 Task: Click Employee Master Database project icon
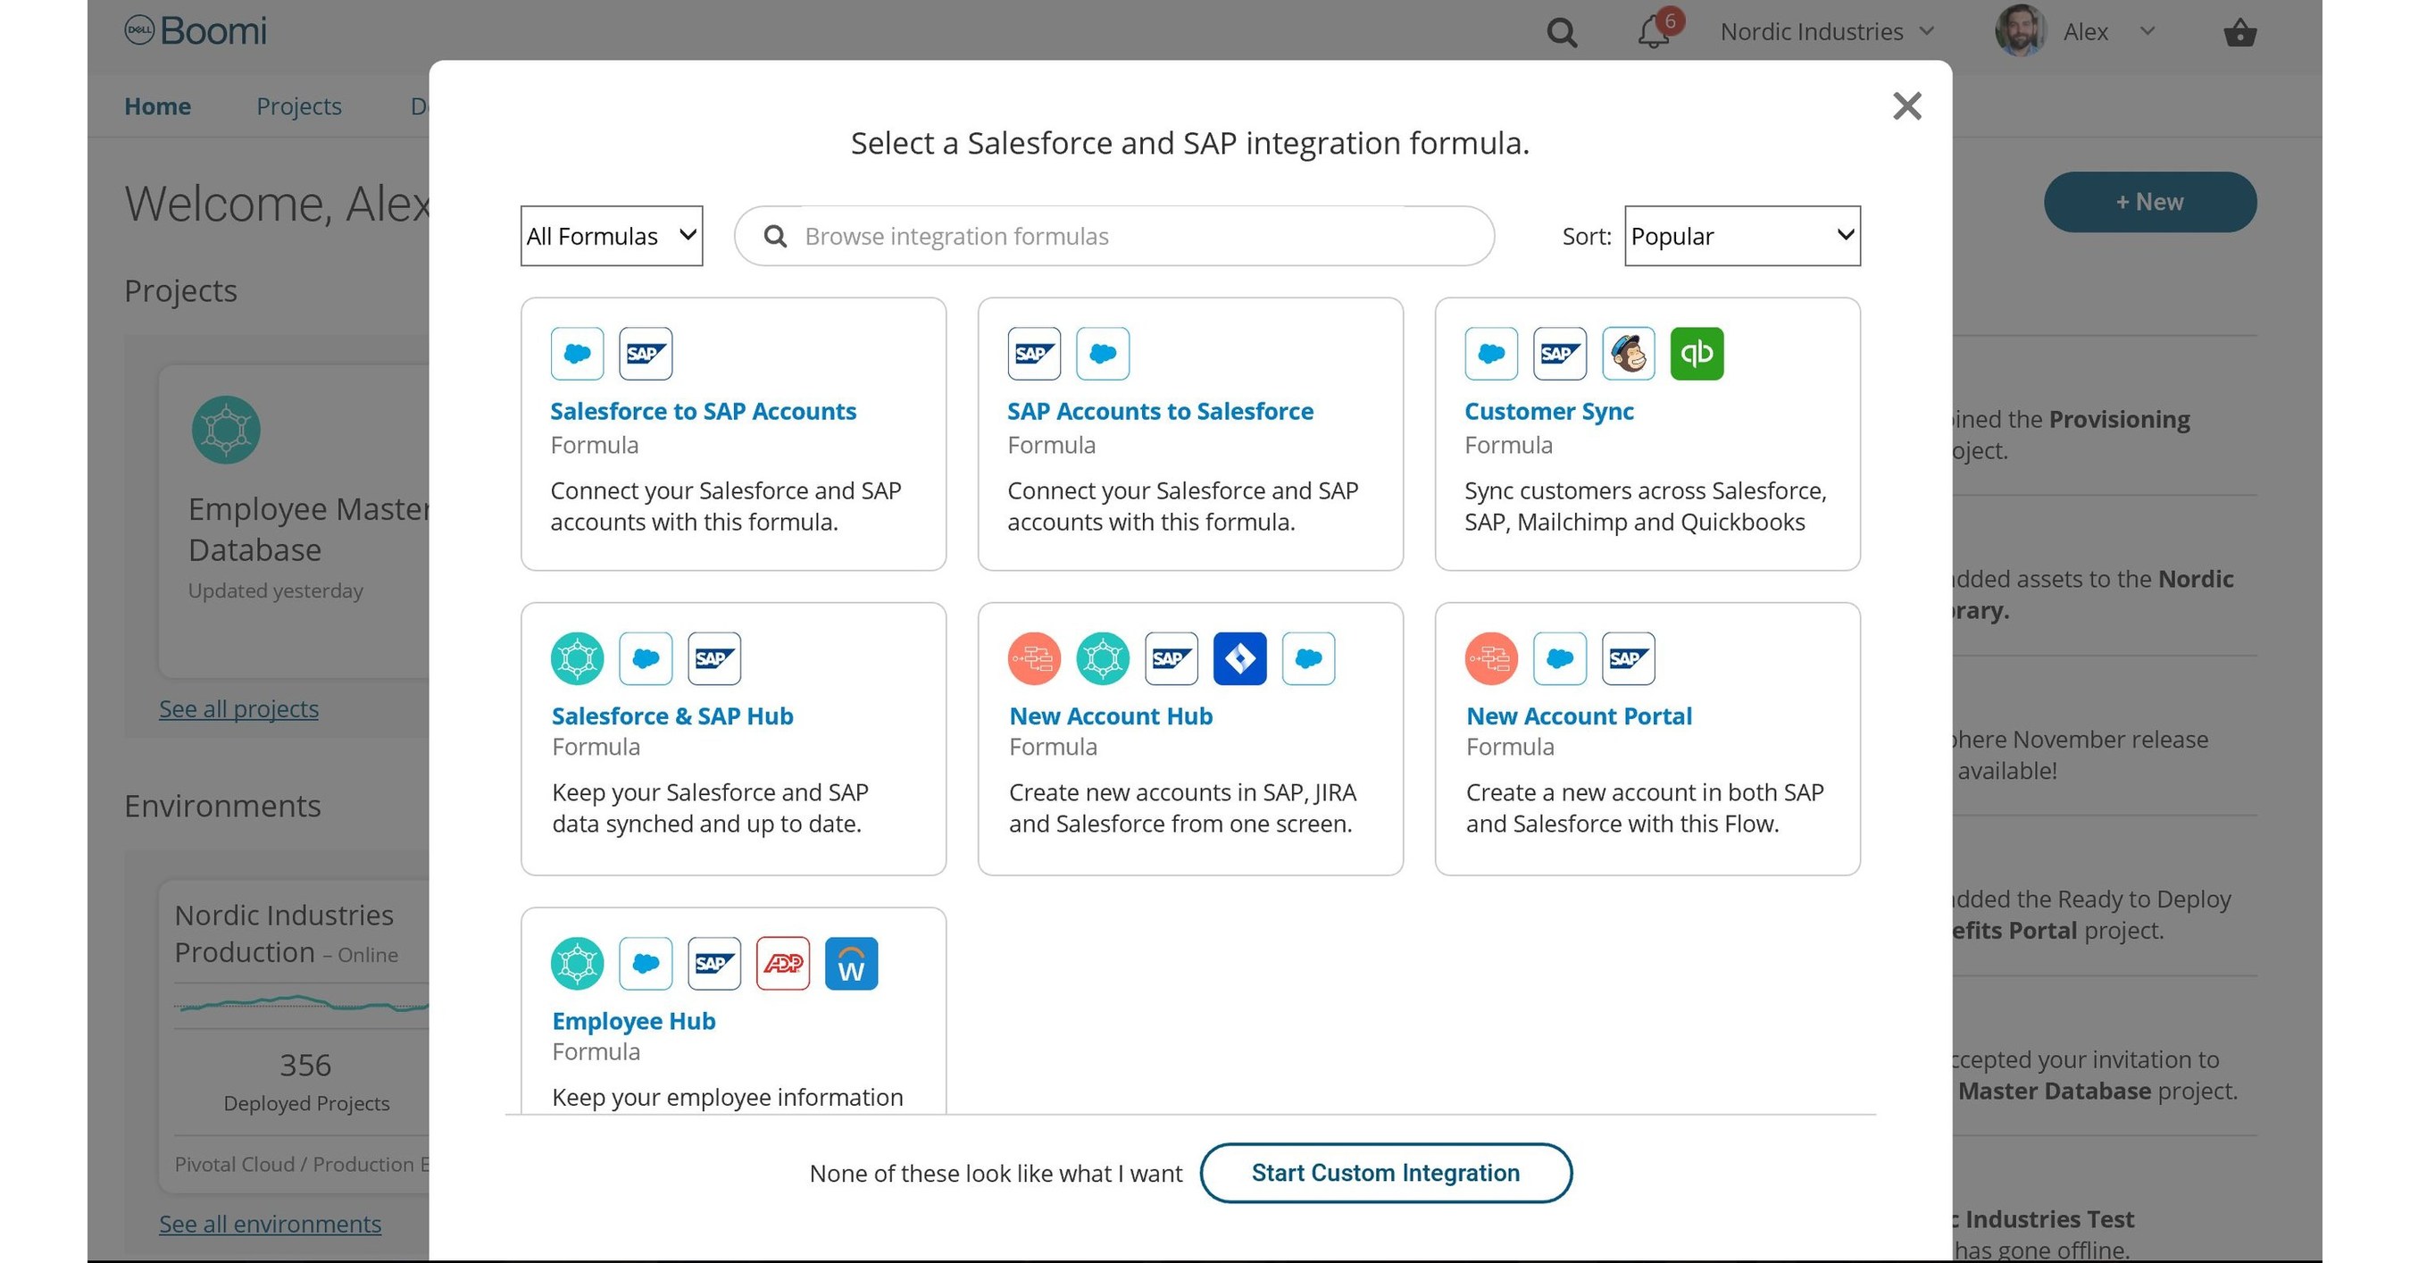pyautogui.click(x=227, y=430)
